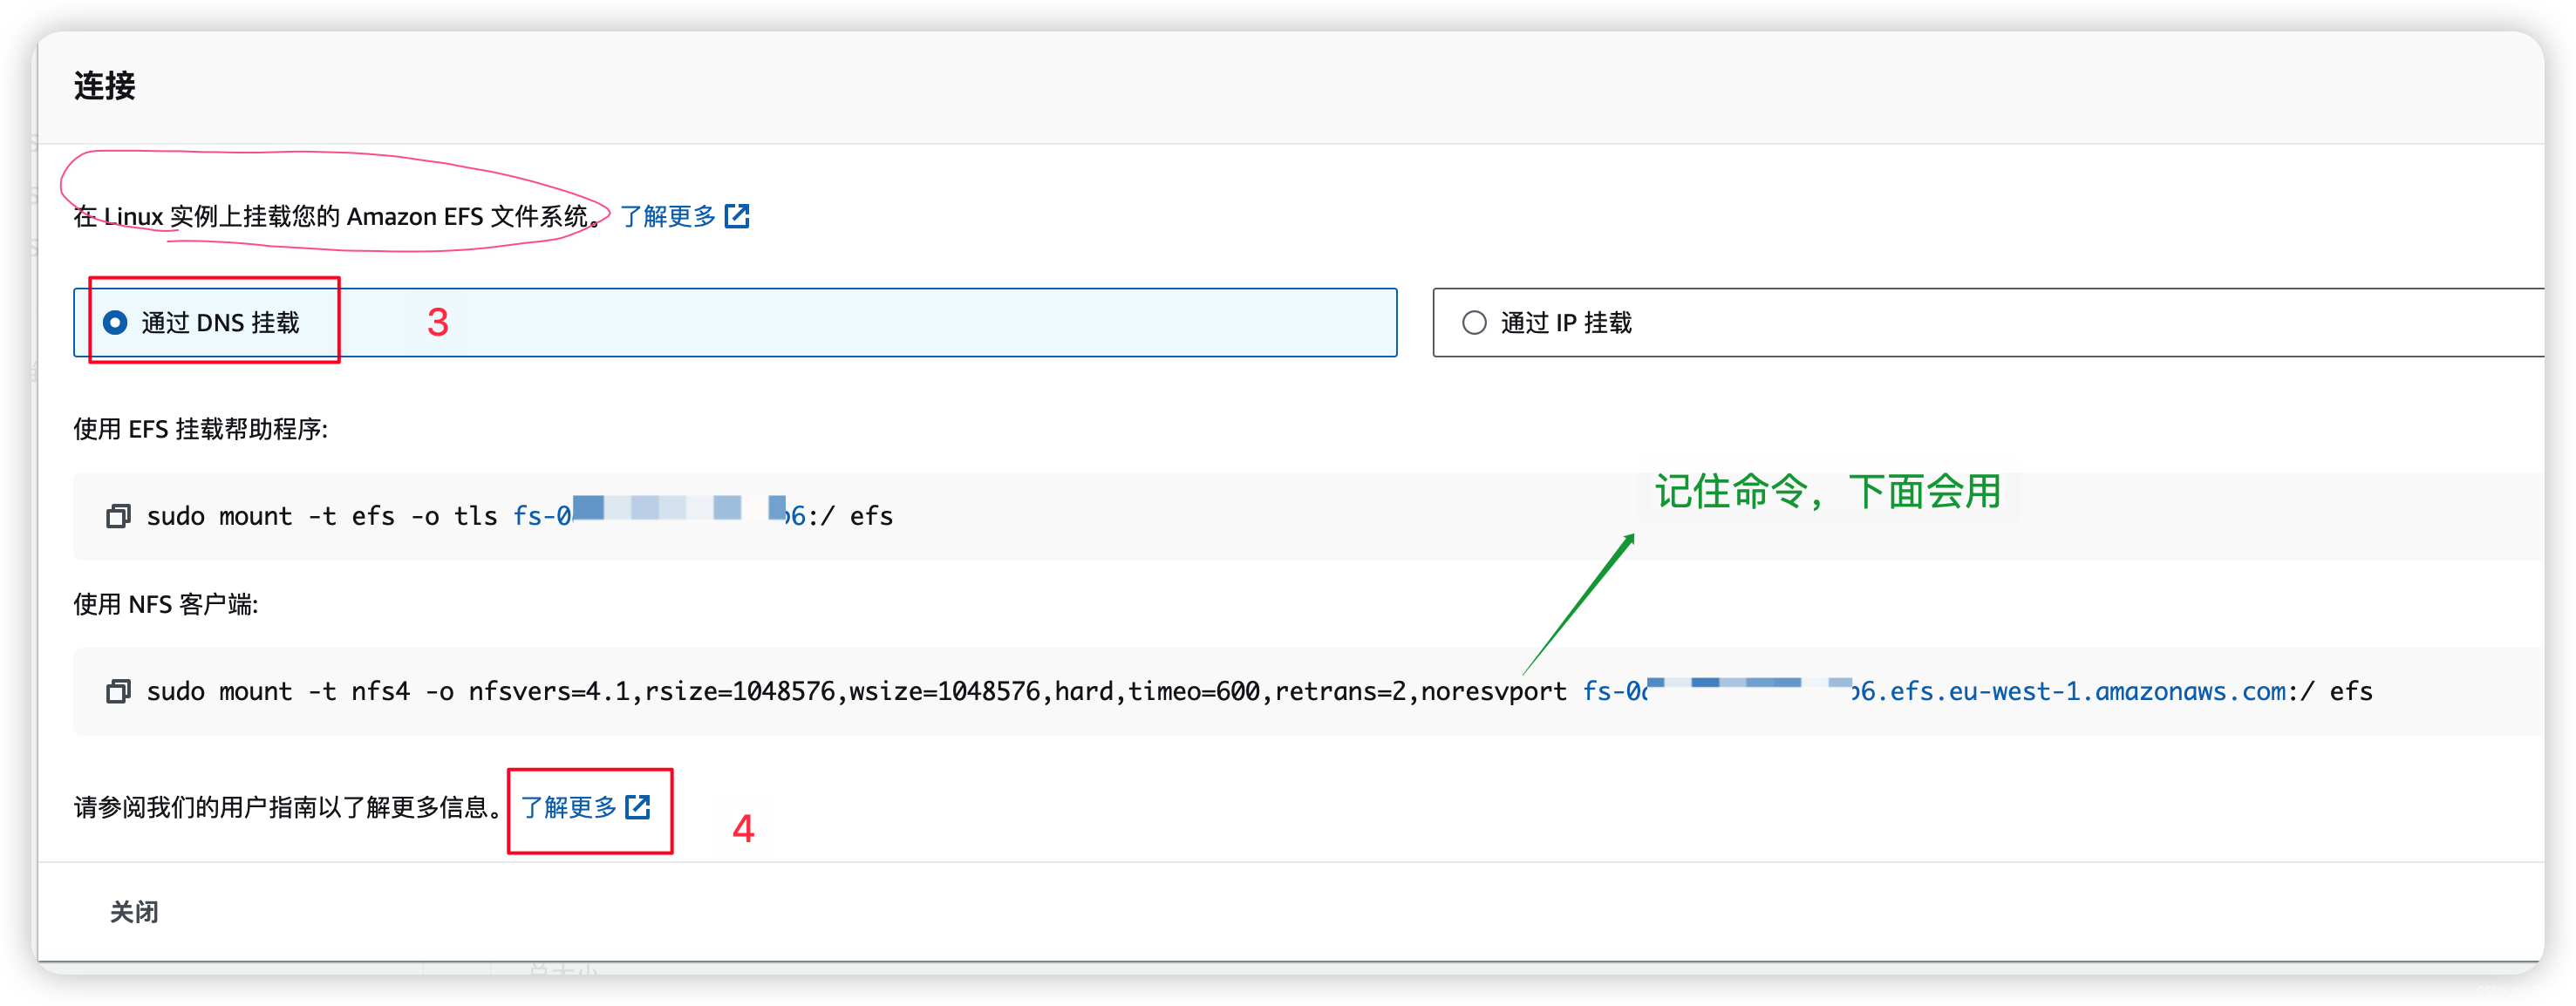
Task: Copy the EFS mount helper command
Action: (119, 516)
